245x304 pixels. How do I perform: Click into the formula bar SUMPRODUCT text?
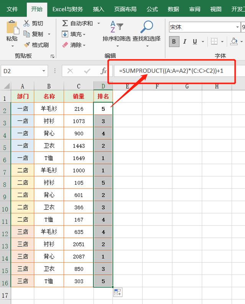171,71
